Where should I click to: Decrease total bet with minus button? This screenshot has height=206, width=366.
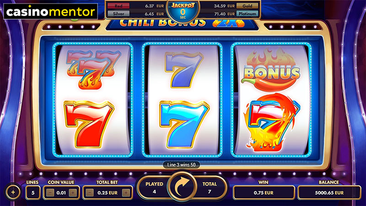pos(90,193)
